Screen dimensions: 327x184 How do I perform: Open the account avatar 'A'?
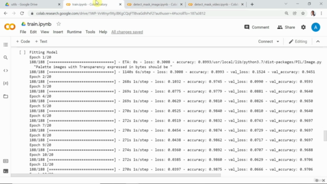coord(316,27)
